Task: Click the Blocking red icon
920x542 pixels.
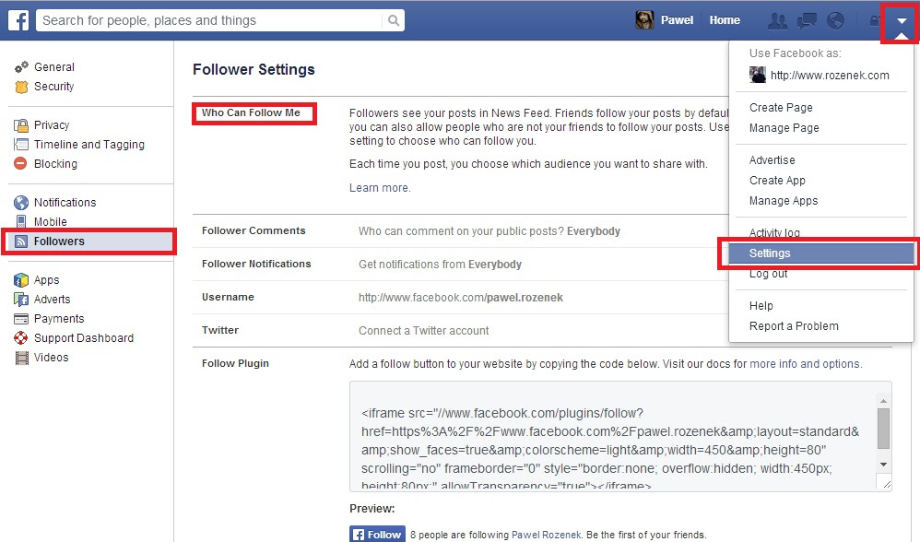Action: coord(20,164)
